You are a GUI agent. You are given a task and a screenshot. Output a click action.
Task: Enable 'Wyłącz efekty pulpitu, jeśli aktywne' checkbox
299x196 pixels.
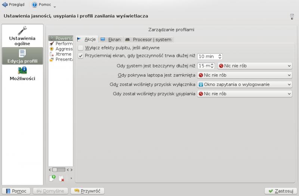pos(81,48)
